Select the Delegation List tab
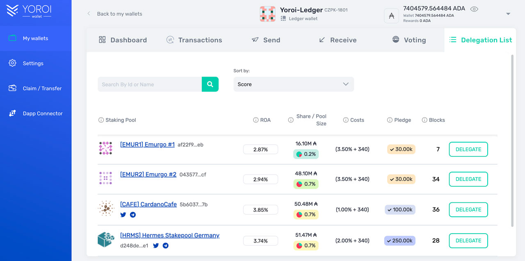This screenshot has width=525, height=261. [x=480, y=40]
